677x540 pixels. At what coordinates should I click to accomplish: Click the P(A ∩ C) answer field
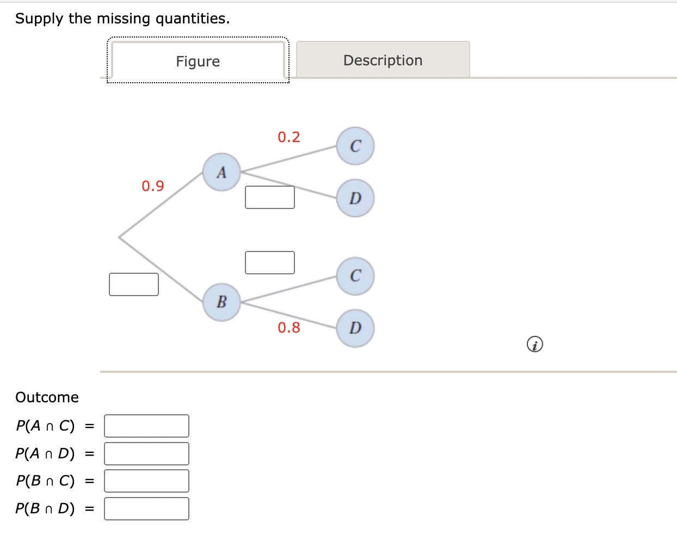146,426
